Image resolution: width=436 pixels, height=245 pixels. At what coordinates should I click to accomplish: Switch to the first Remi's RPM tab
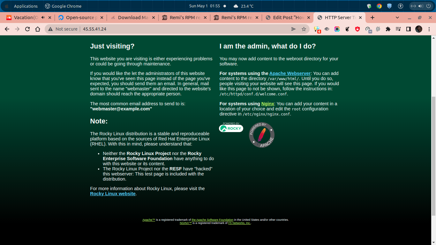(184, 18)
